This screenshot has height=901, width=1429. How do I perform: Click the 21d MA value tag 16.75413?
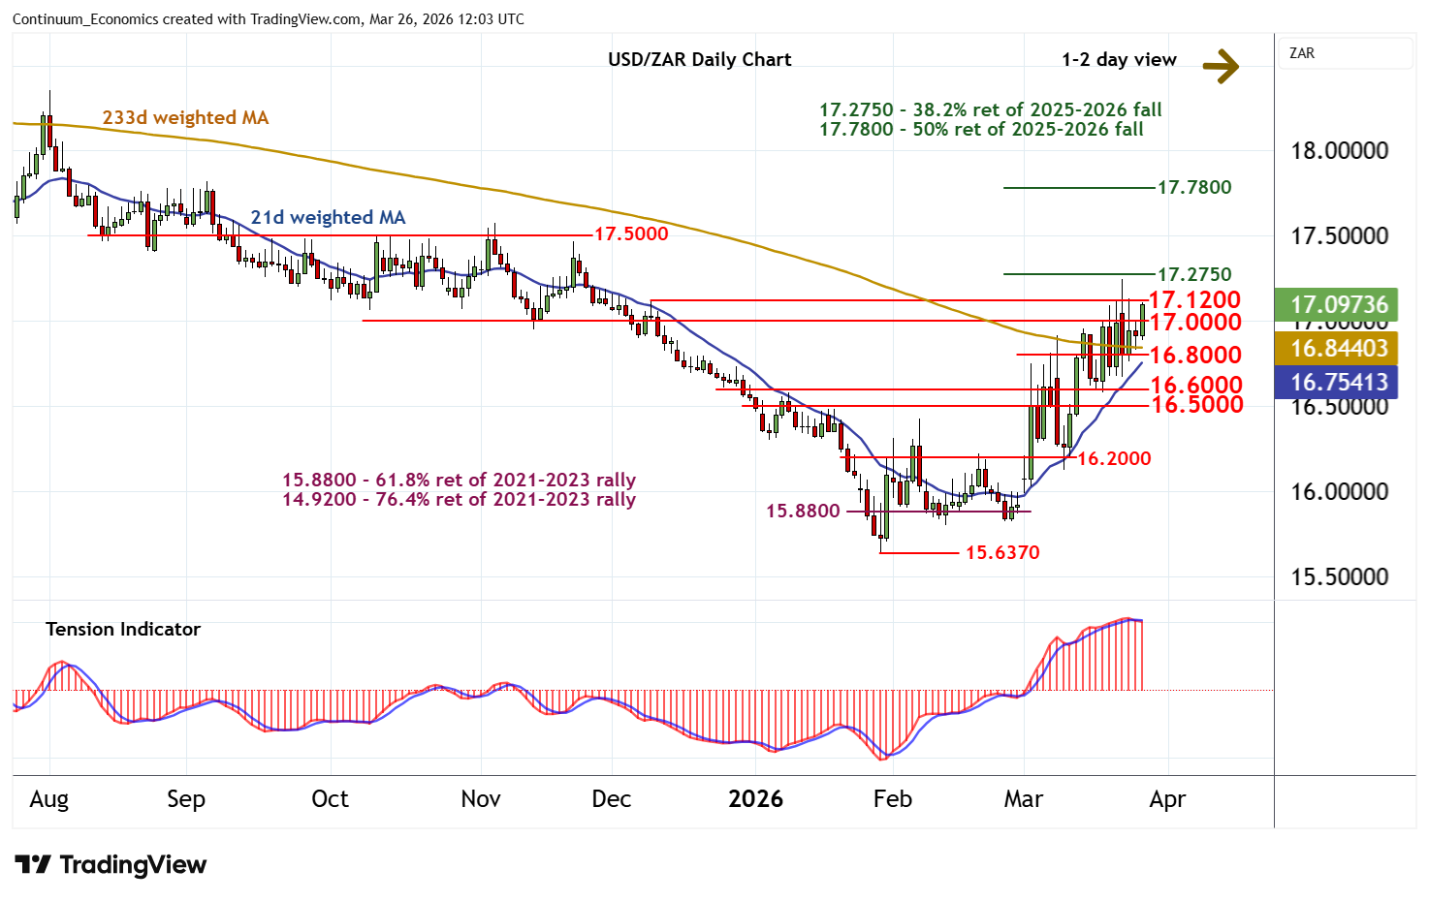1339,383
